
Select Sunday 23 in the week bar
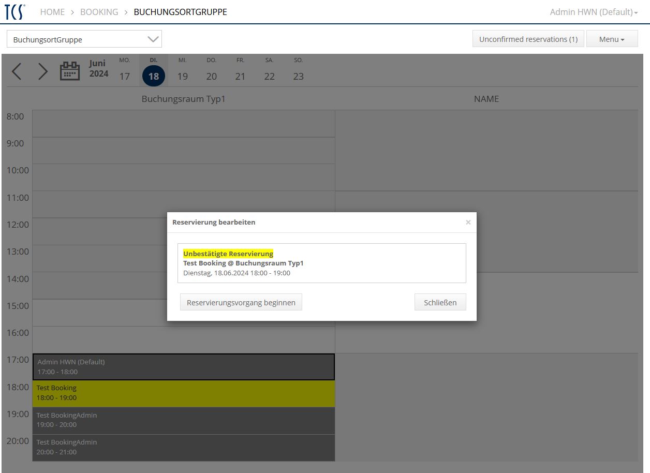(298, 71)
